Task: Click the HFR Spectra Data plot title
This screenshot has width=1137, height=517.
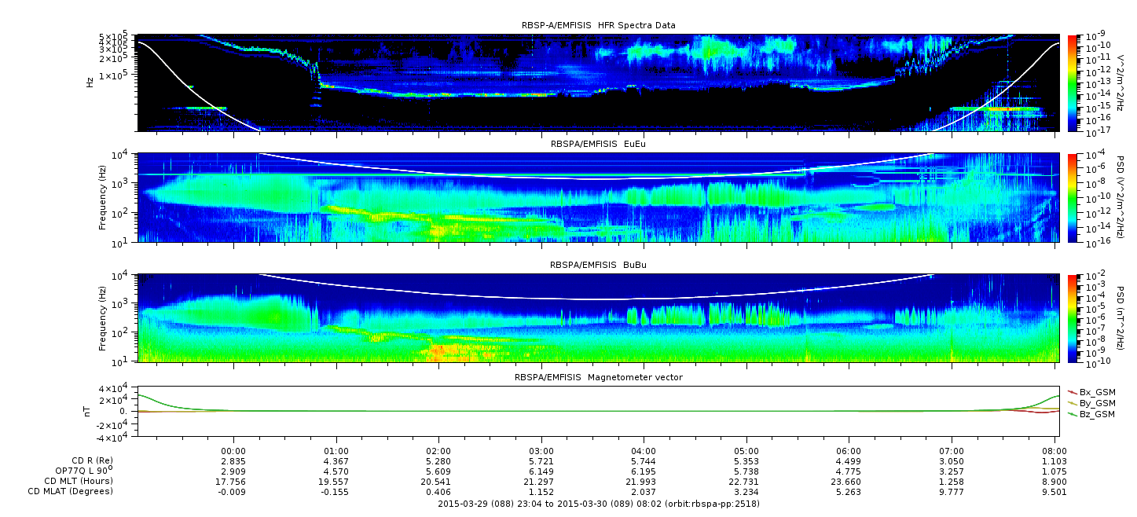Action: coord(598,26)
